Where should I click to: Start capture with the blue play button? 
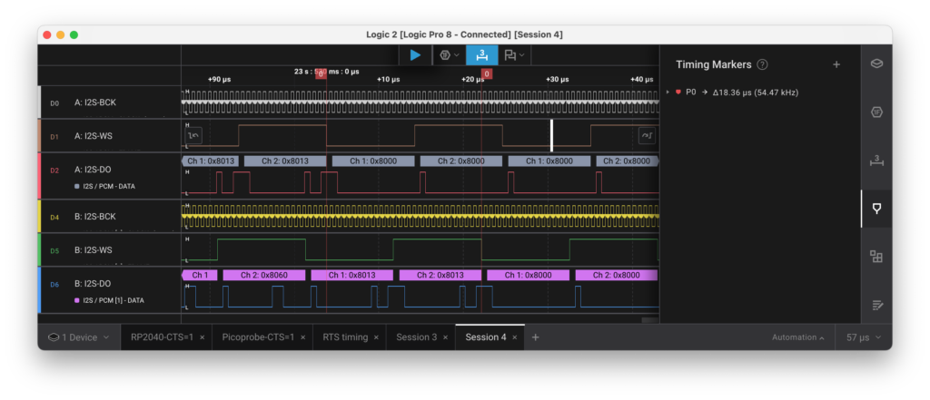pos(415,55)
